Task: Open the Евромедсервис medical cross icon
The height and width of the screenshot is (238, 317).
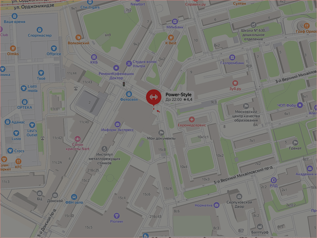Action: coord(192,119)
